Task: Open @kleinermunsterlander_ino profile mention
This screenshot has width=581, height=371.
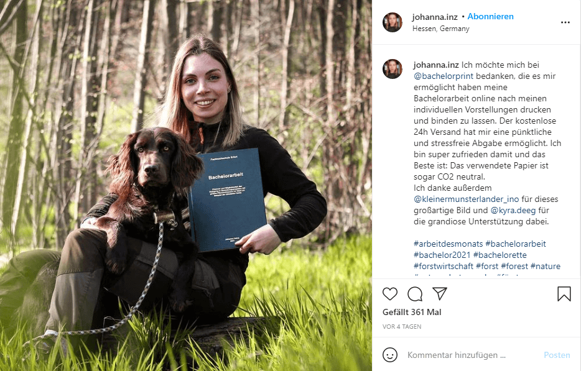Action: pos(466,199)
